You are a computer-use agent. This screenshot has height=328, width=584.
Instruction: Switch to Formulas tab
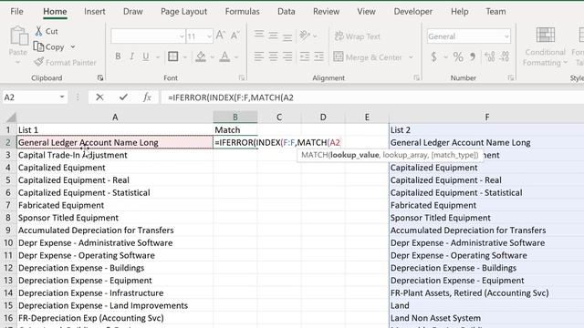242,12
